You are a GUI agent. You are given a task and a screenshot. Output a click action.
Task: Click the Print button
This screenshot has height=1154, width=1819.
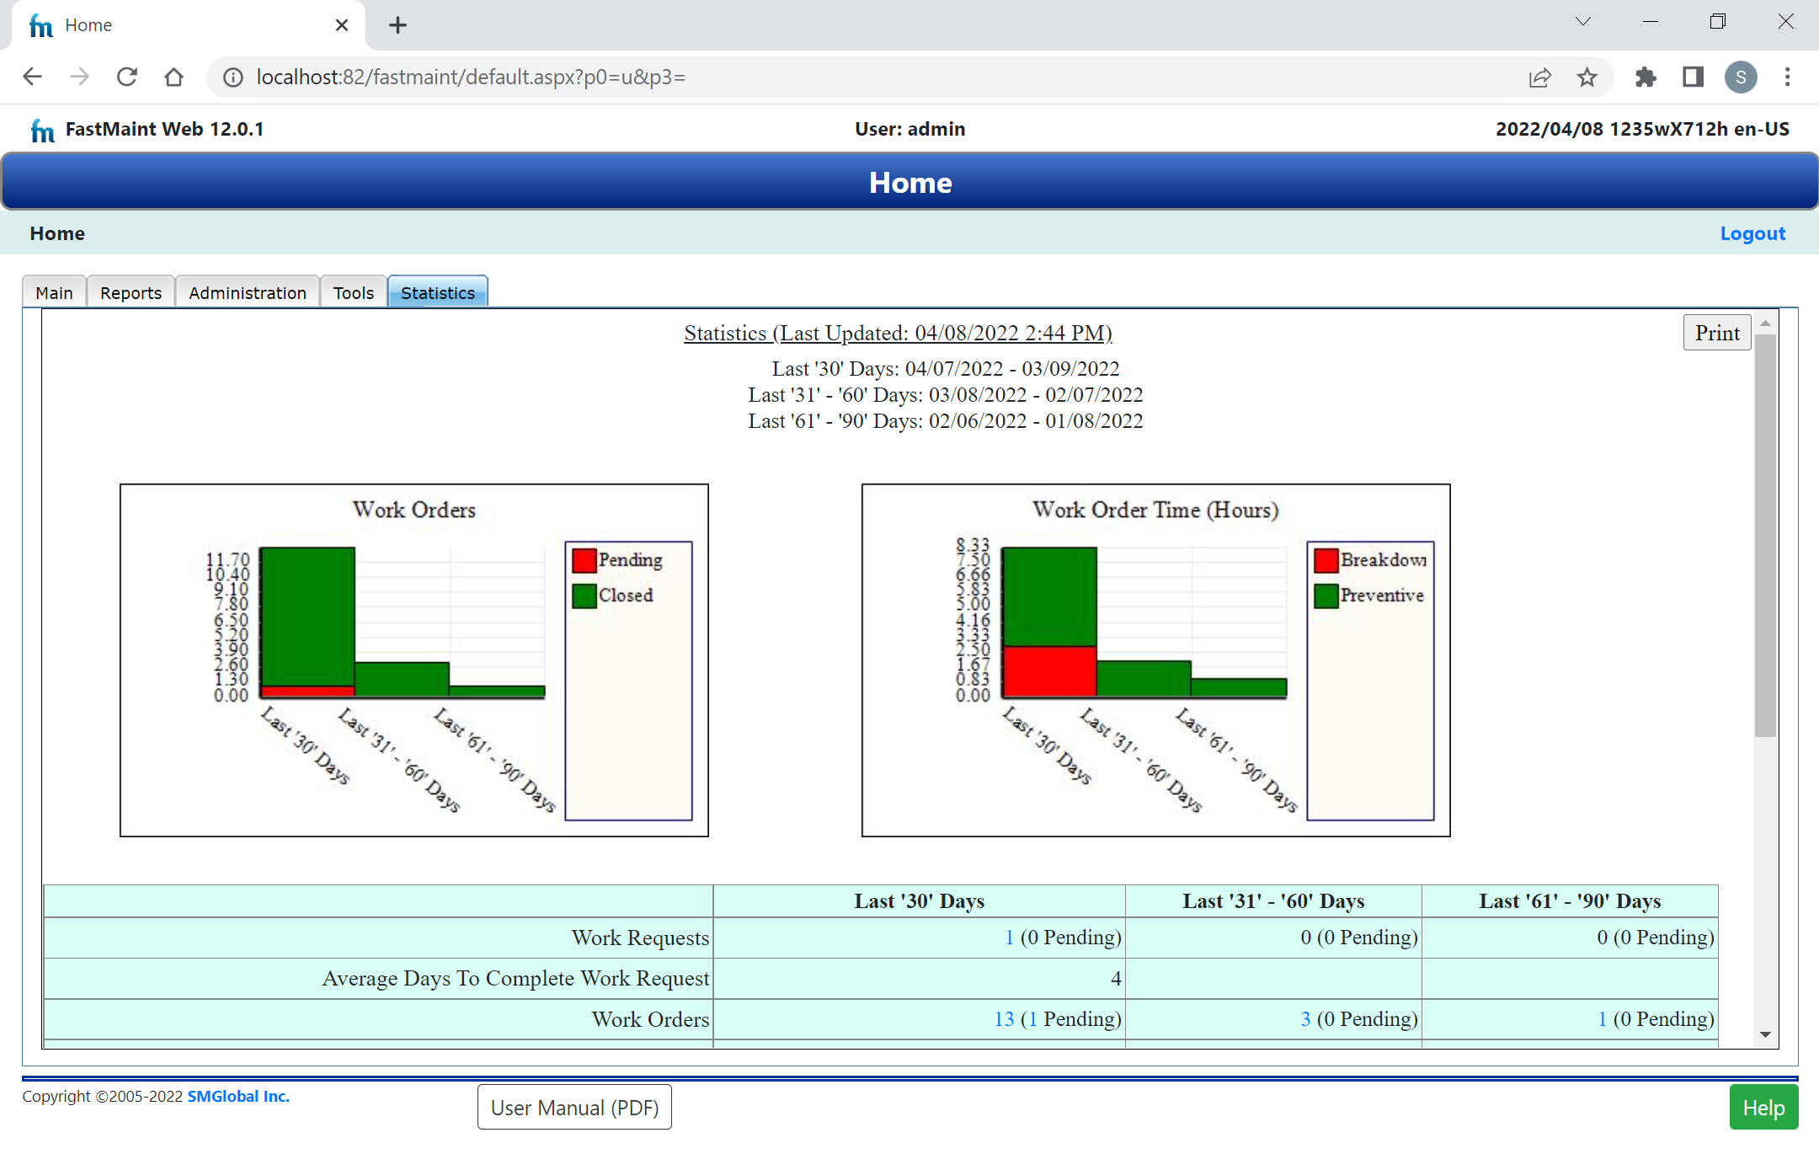1716,332
